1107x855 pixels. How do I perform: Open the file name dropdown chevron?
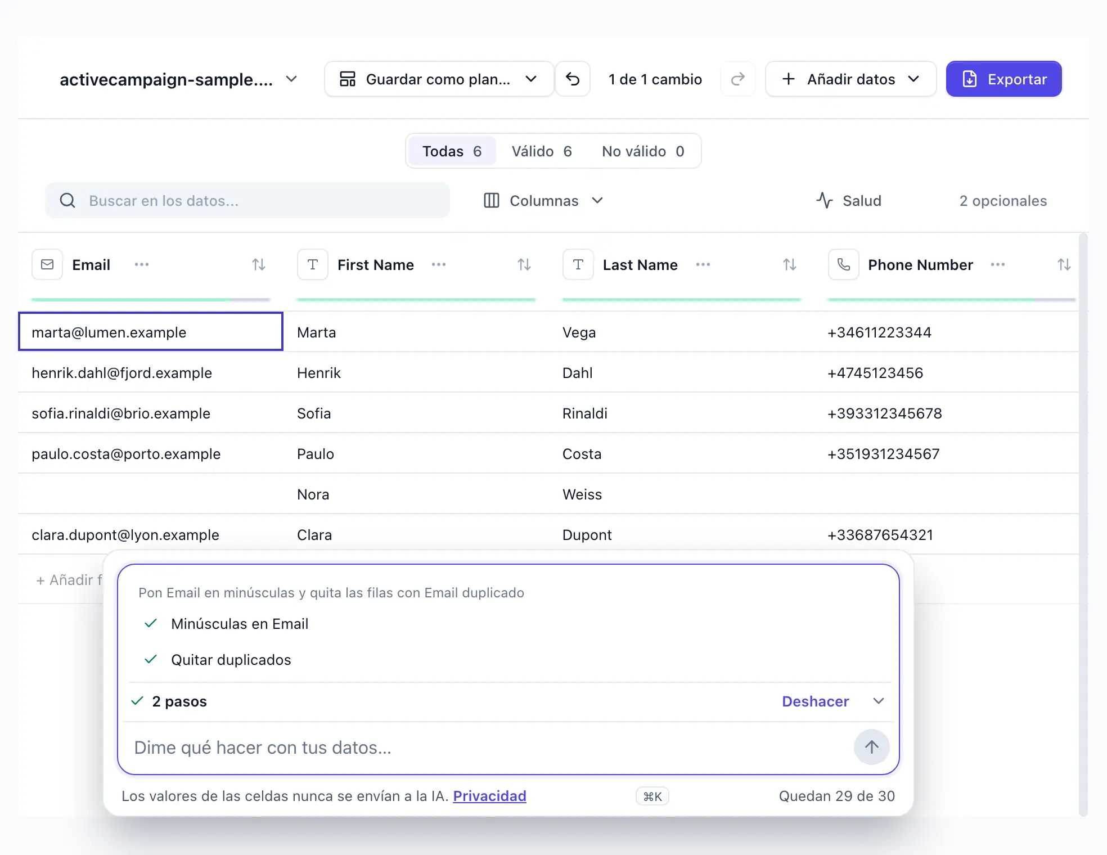click(x=291, y=79)
